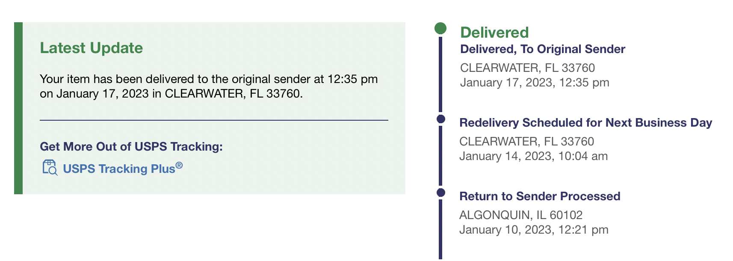Click January 17, 2023, 12:35 pm timestamp
Screen dimensions: 733x261
[535, 83]
